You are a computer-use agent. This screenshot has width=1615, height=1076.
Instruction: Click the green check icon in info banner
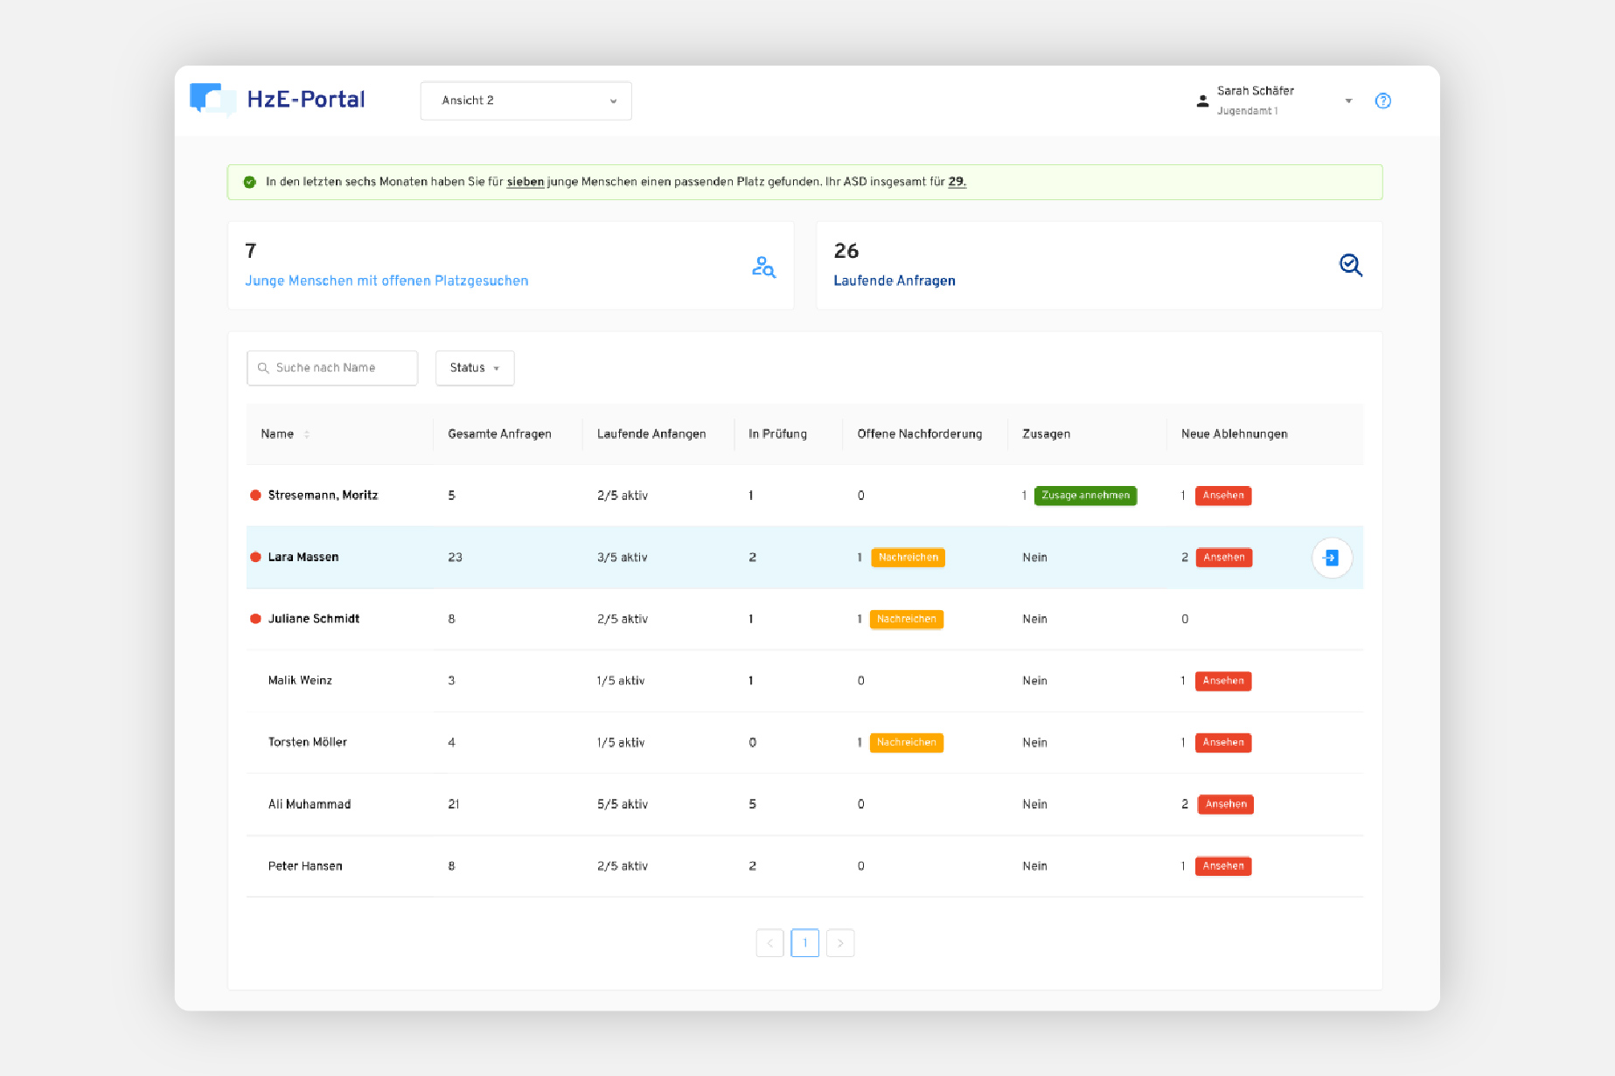pos(249,182)
